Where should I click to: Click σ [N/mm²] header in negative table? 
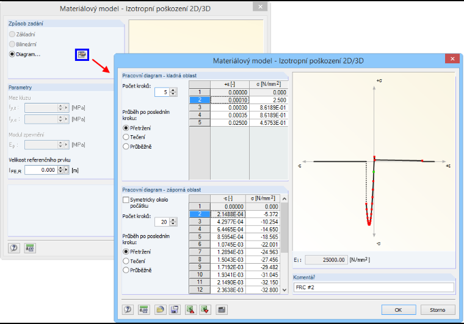[263, 199]
